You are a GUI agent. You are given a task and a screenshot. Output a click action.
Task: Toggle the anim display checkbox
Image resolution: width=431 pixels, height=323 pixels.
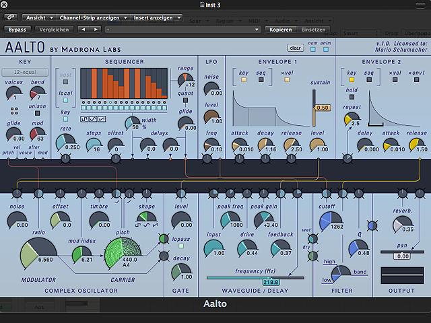[326, 49]
